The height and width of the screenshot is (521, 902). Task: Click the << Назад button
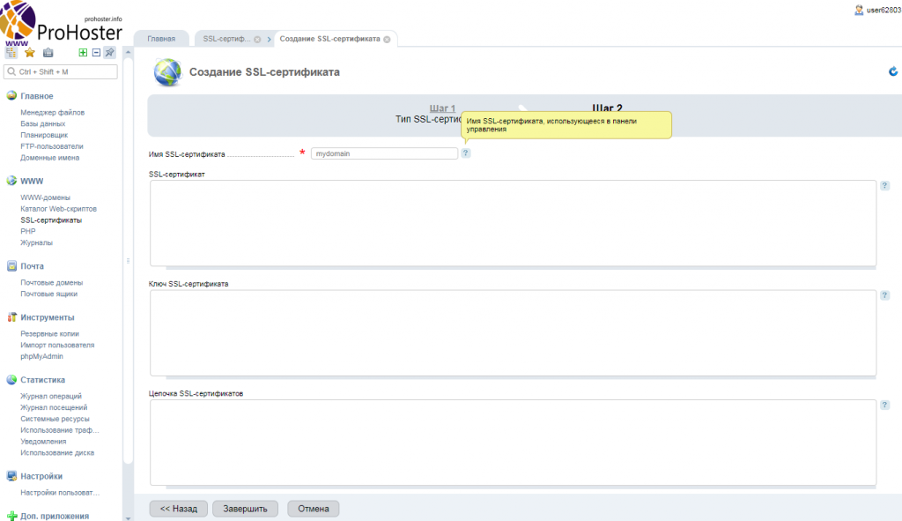click(x=179, y=509)
